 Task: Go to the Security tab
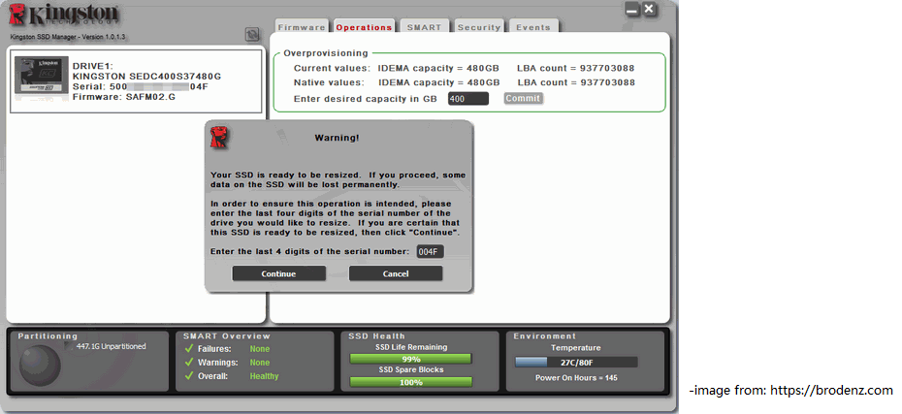tap(479, 27)
